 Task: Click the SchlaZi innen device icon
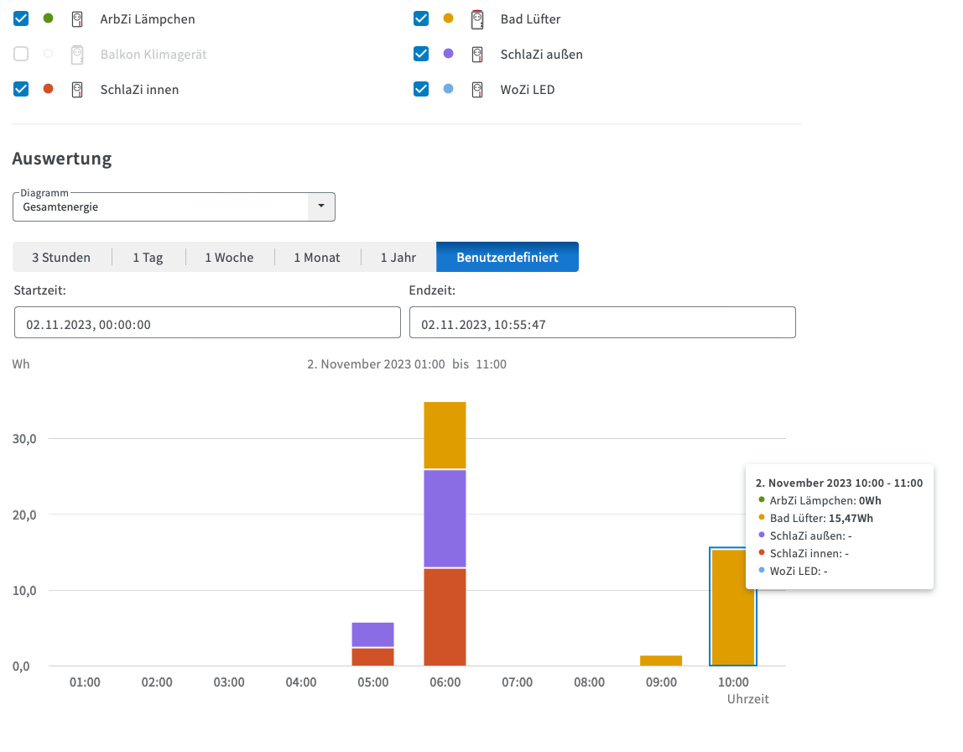[x=77, y=89]
